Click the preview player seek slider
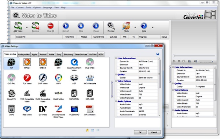Screen dimensions: 220x139 point(194,56)
